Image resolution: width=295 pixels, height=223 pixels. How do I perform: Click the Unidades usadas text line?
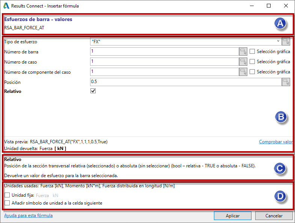[89, 186]
